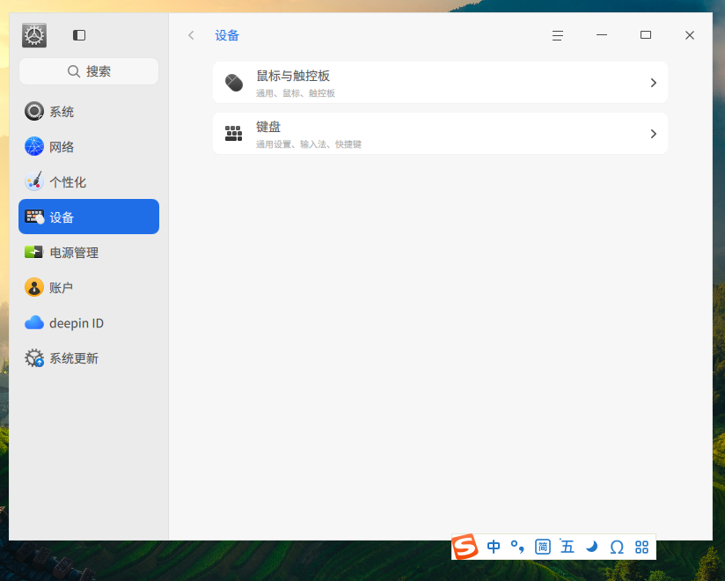Click the 网络 globe icon
This screenshot has width=725, height=581.
(34, 147)
